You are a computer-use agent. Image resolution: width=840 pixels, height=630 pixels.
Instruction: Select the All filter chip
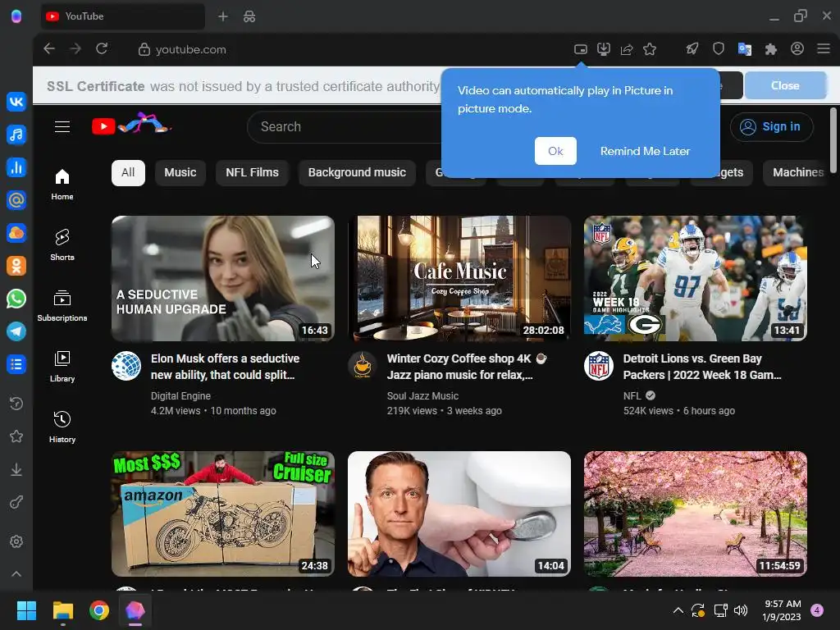tap(128, 172)
